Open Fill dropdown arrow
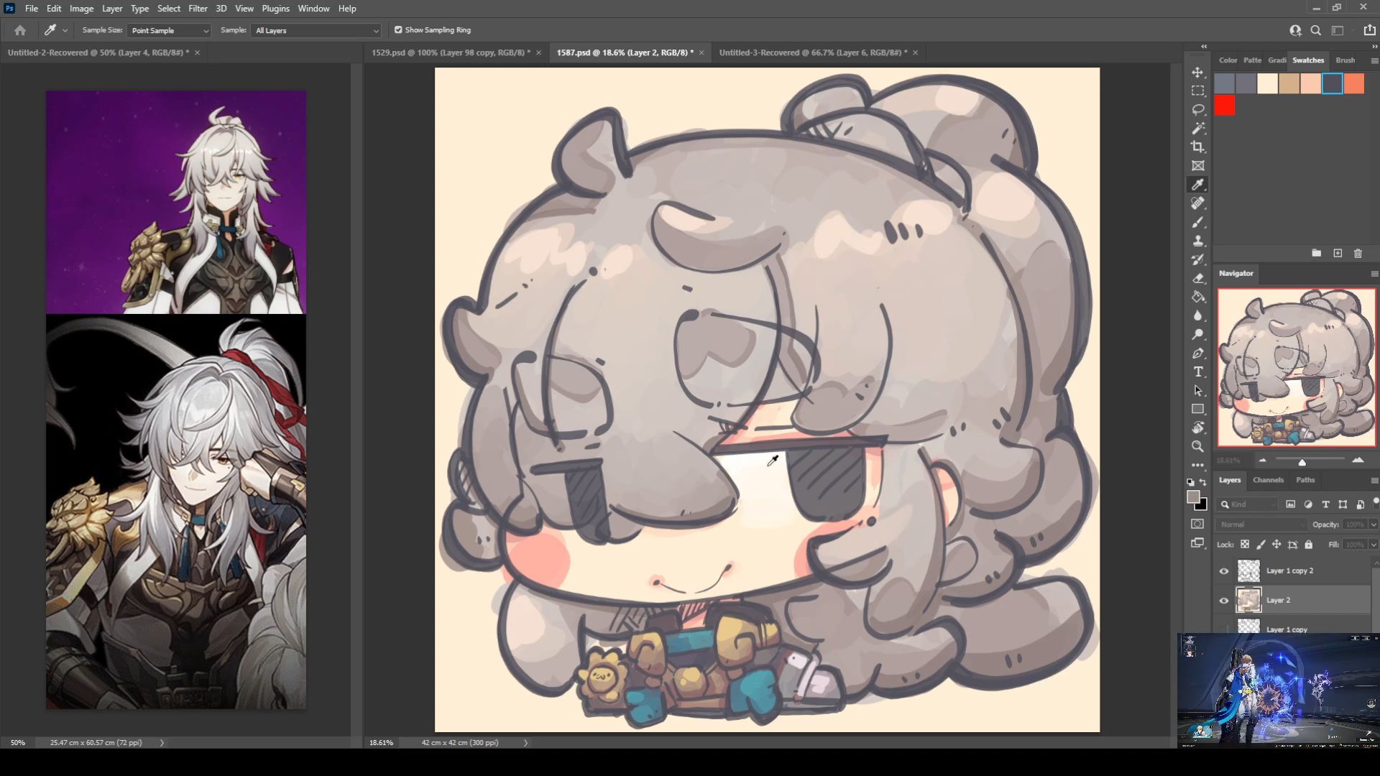The image size is (1380, 776). (x=1373, y=545)
